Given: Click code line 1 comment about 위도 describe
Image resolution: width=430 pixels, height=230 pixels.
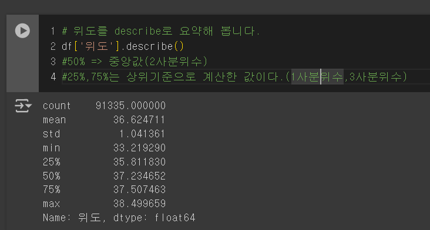Looking at the screenshot, I should pos(161,31).
